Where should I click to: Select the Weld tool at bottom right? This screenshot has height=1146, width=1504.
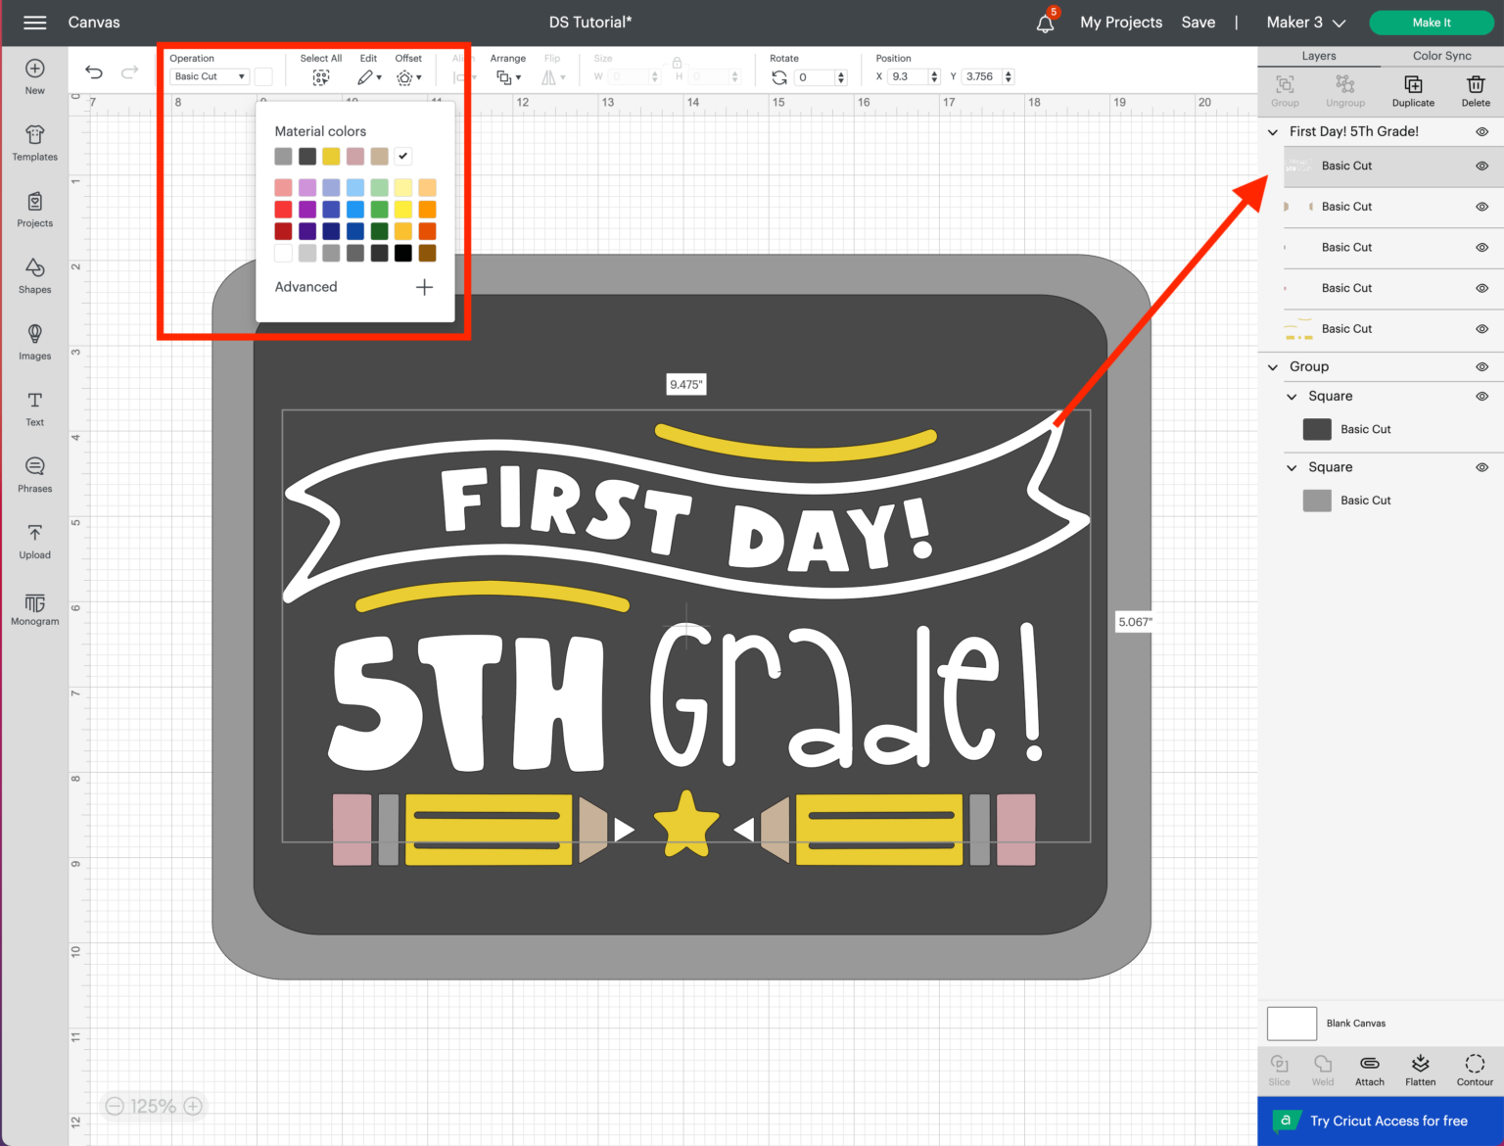tap(1323, 1069)
